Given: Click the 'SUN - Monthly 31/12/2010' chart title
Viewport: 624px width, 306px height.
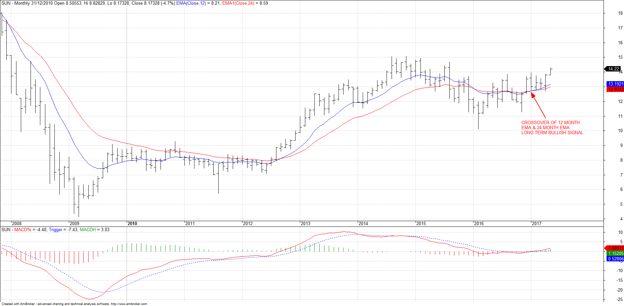Looking at the screenshot, I should [27, 3].
